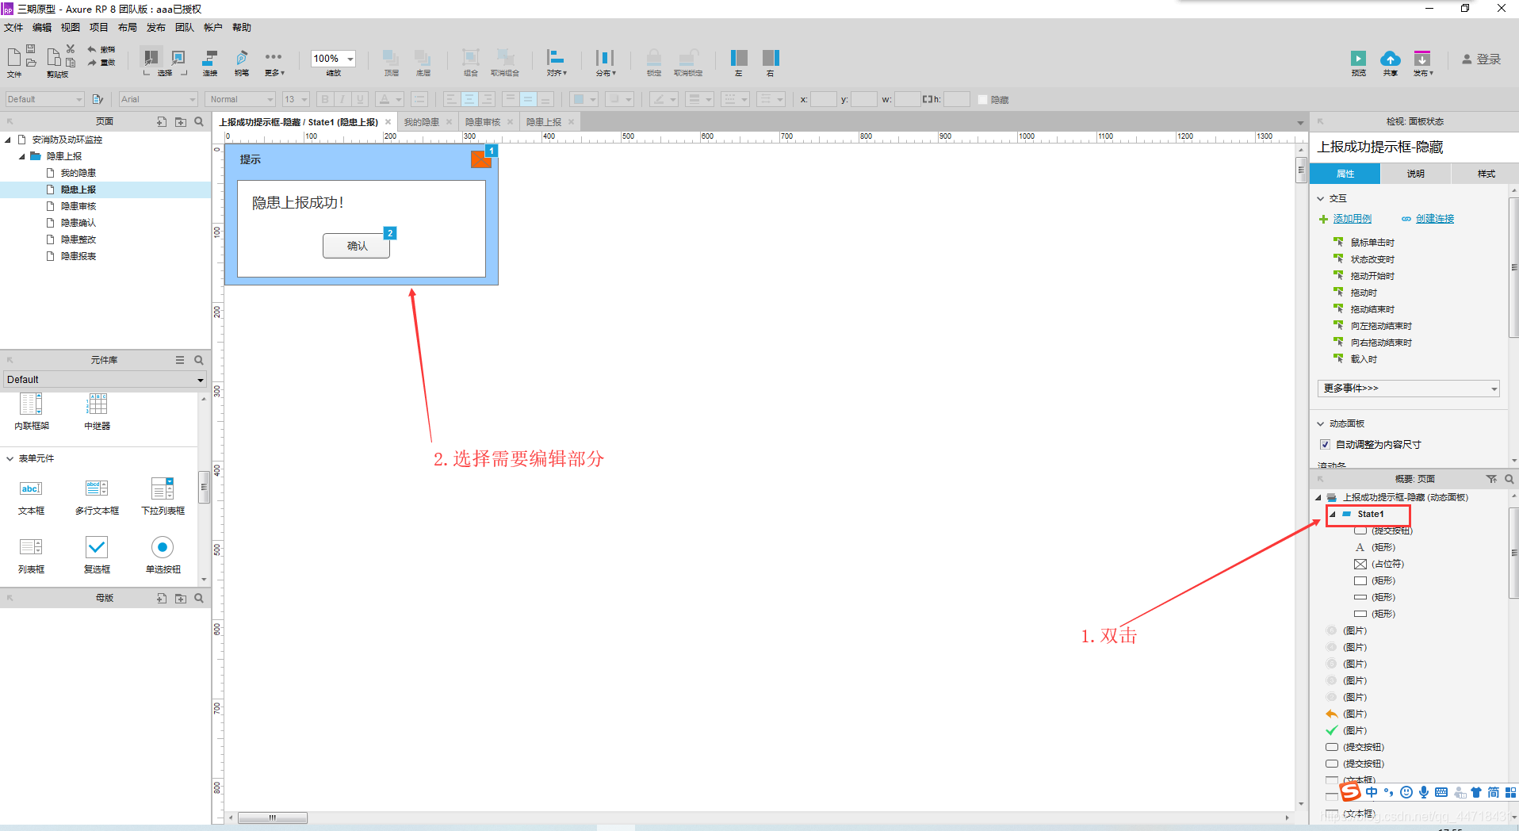Open the style manager icon next to Default
Image resolution: width=1519 pixels, height=831 pixels.
coord(98,99)
